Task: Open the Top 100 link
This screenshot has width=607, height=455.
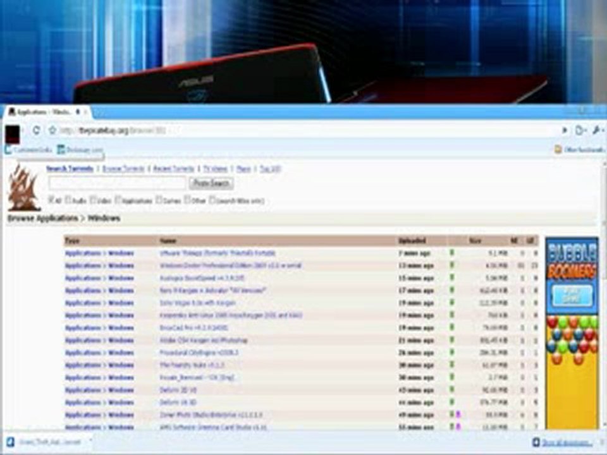Action: pos(270,169)
